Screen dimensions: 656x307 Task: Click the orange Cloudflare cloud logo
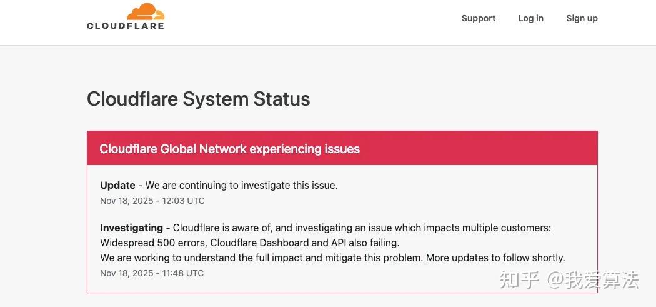(146, 13)
